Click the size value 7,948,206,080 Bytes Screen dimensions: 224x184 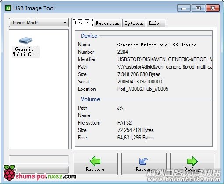point(139,74)
